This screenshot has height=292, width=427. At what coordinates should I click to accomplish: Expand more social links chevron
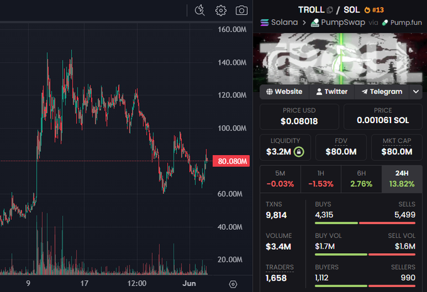(416, 92)
